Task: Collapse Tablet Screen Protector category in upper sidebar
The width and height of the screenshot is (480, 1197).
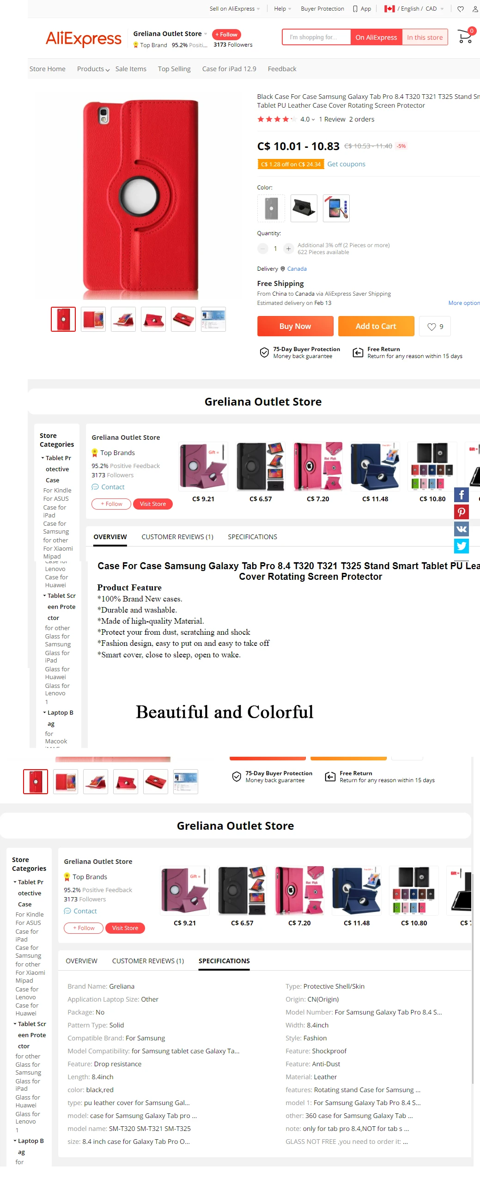Action: 45,595
